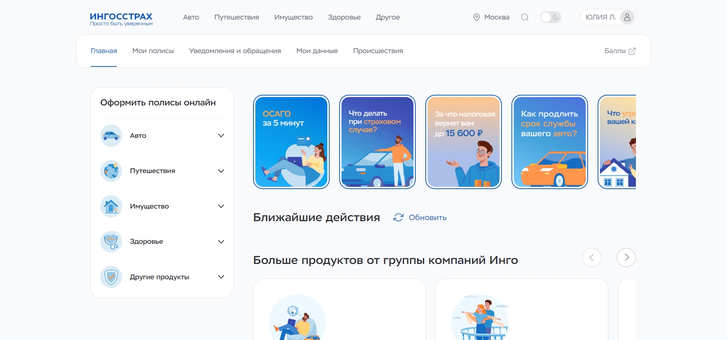Viewport: 727px width, 340px height.
Task: Open the Здоровье top menu item
Action: click(x=344, y=17)
